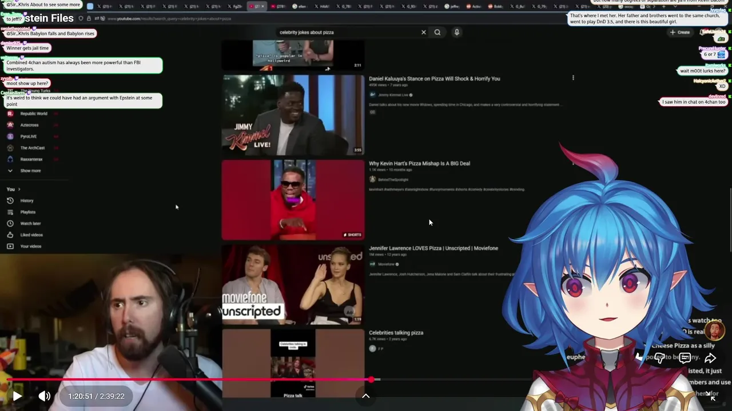Open the Jimmy Kimmel Live Daniel Kaluuya thumbnail

(x=293, y=115)
